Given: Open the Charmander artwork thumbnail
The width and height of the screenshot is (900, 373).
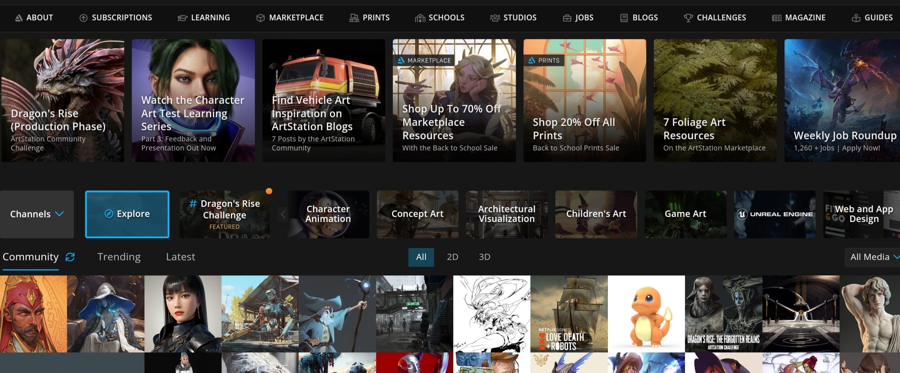Looking at the screenshot, I should 646,314.
